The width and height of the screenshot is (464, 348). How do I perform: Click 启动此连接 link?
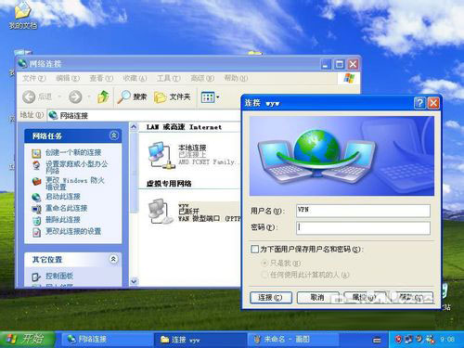pos(63,197)
